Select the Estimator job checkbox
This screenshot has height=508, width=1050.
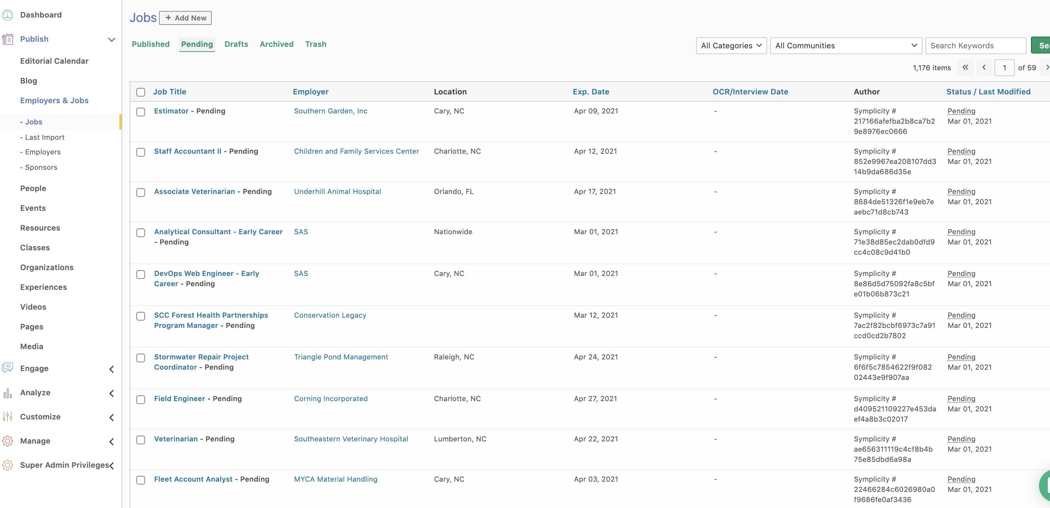(x=141, y=112)
